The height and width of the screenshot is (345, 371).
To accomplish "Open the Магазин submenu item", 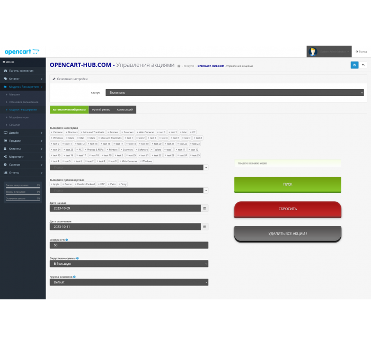I will click(14, 94).
